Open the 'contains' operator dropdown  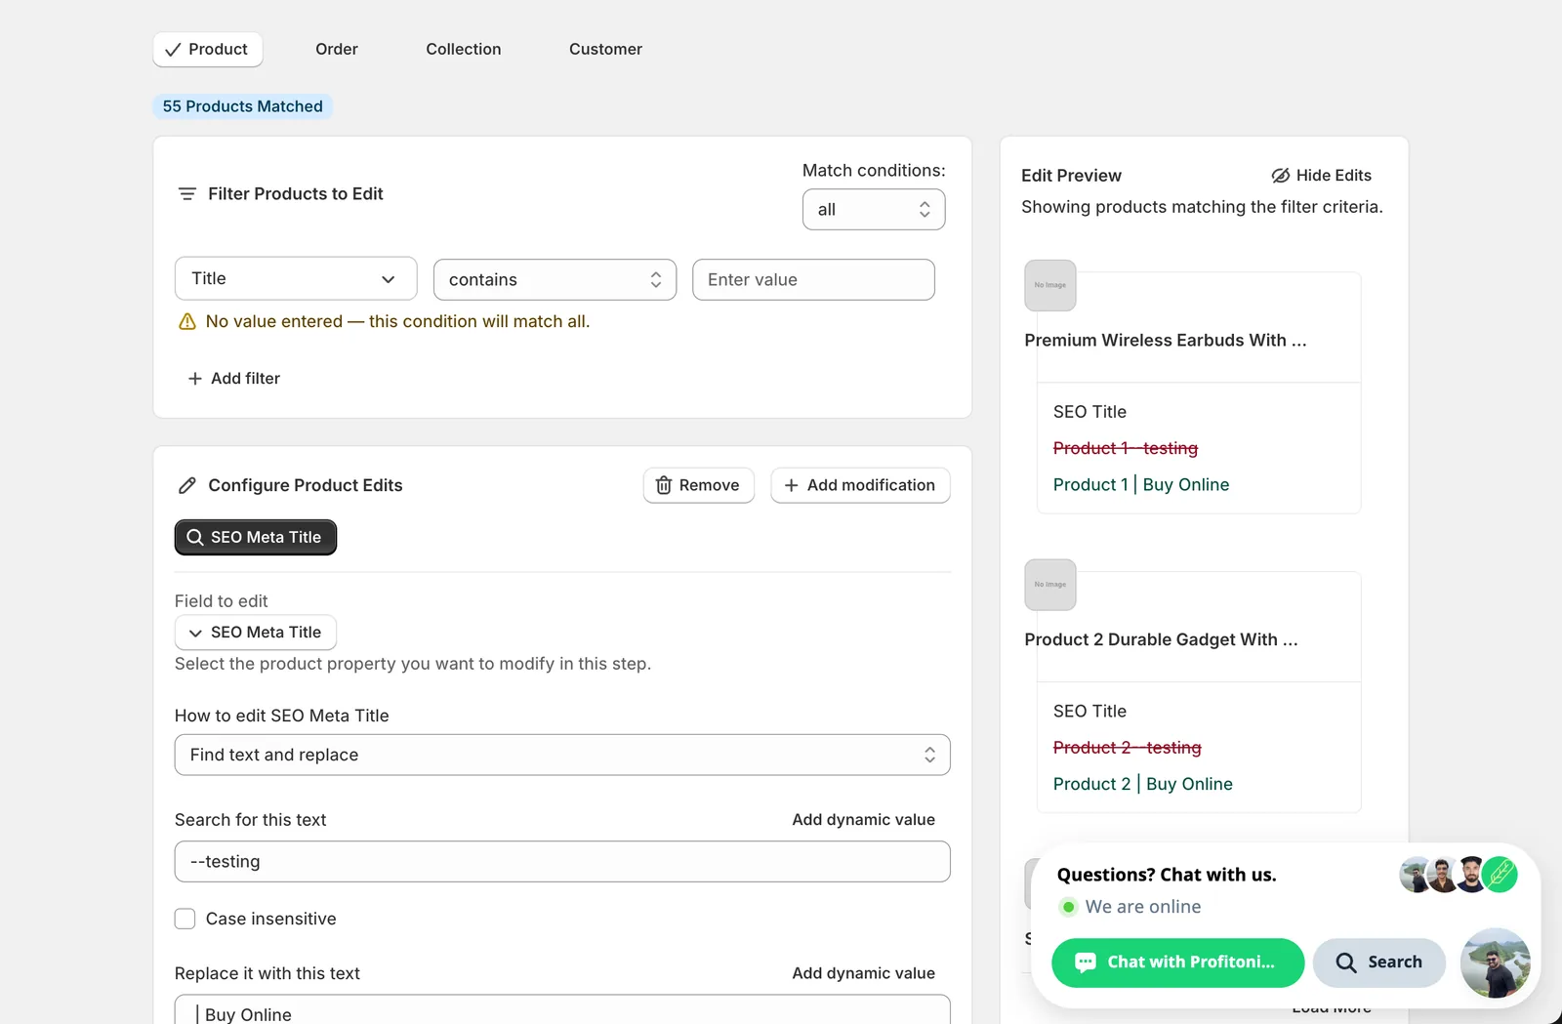click(x=555, y=279)
